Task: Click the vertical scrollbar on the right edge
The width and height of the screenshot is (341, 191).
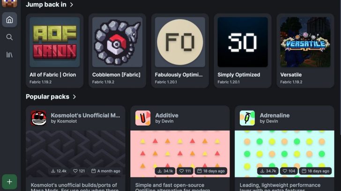Action: pyautogui.click(x=340, y=68)
